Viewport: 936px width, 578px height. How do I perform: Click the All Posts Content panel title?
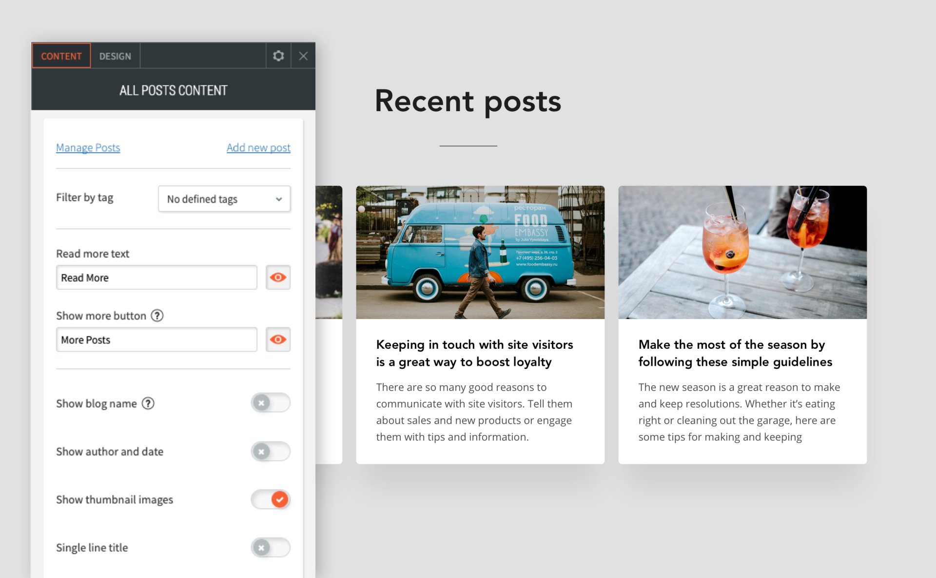[174, 90]
